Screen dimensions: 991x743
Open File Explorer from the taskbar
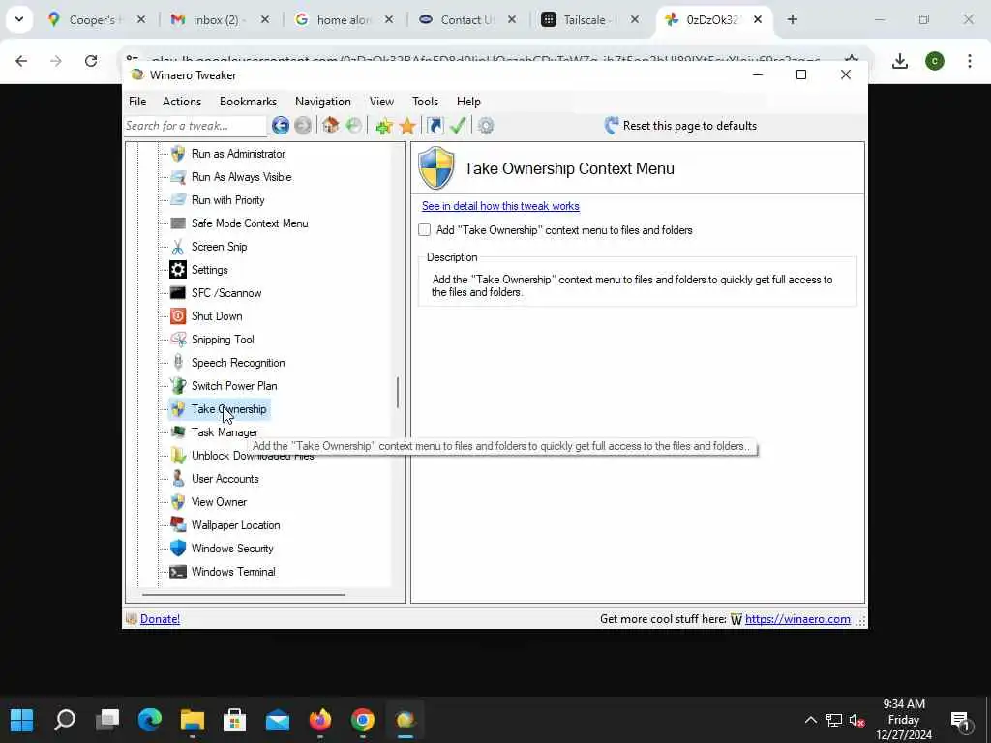193,720
